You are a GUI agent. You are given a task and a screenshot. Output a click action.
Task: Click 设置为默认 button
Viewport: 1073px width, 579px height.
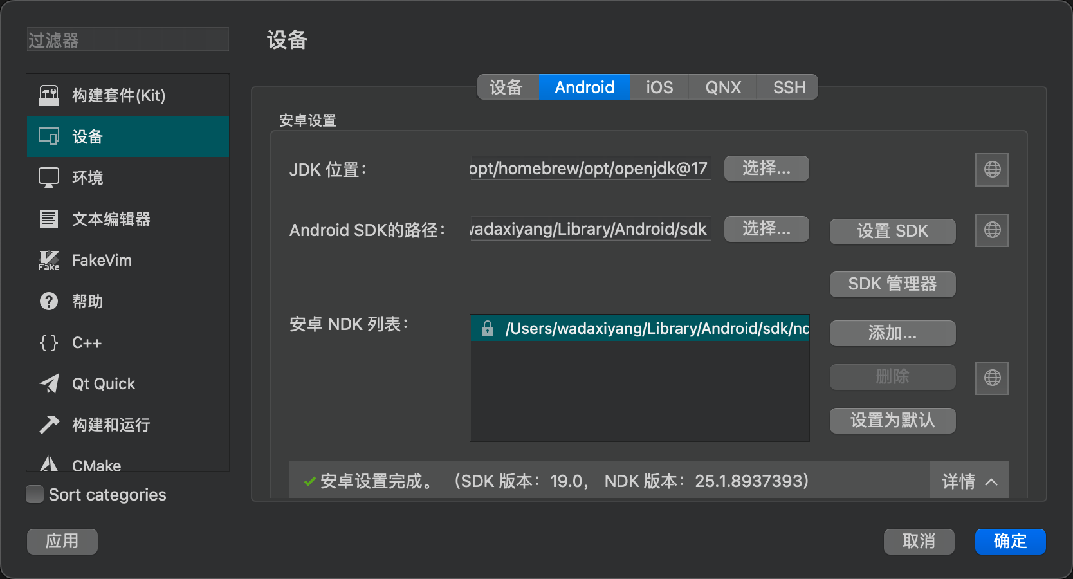[893, 421]
